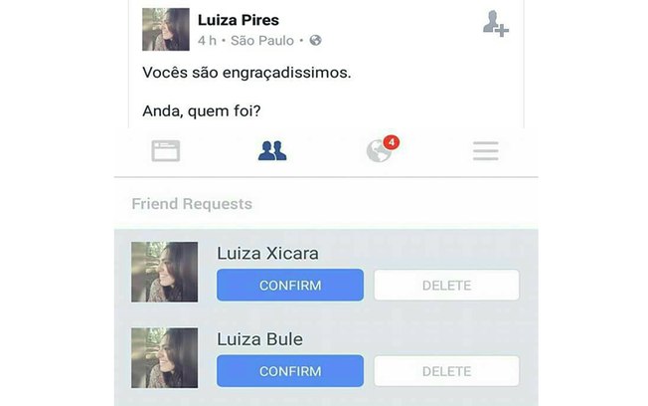This screenshot has height=406, width=648.
Task: Open Luiza Bule's profile photo
Action: tap(164, 358)
